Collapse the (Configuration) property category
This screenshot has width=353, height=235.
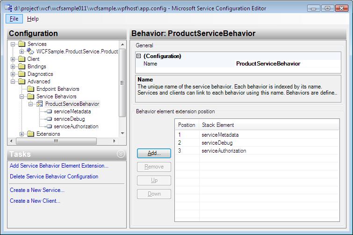[x=138, y=56]
